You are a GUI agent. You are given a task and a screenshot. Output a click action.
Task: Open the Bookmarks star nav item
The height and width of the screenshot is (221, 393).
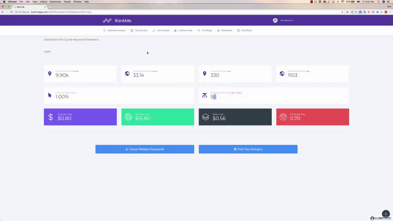point(225,30)
